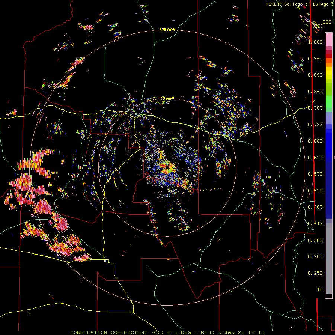Select the DCC label above the color bar
This screenshot has width=335, height=335.
coord(327,22)
